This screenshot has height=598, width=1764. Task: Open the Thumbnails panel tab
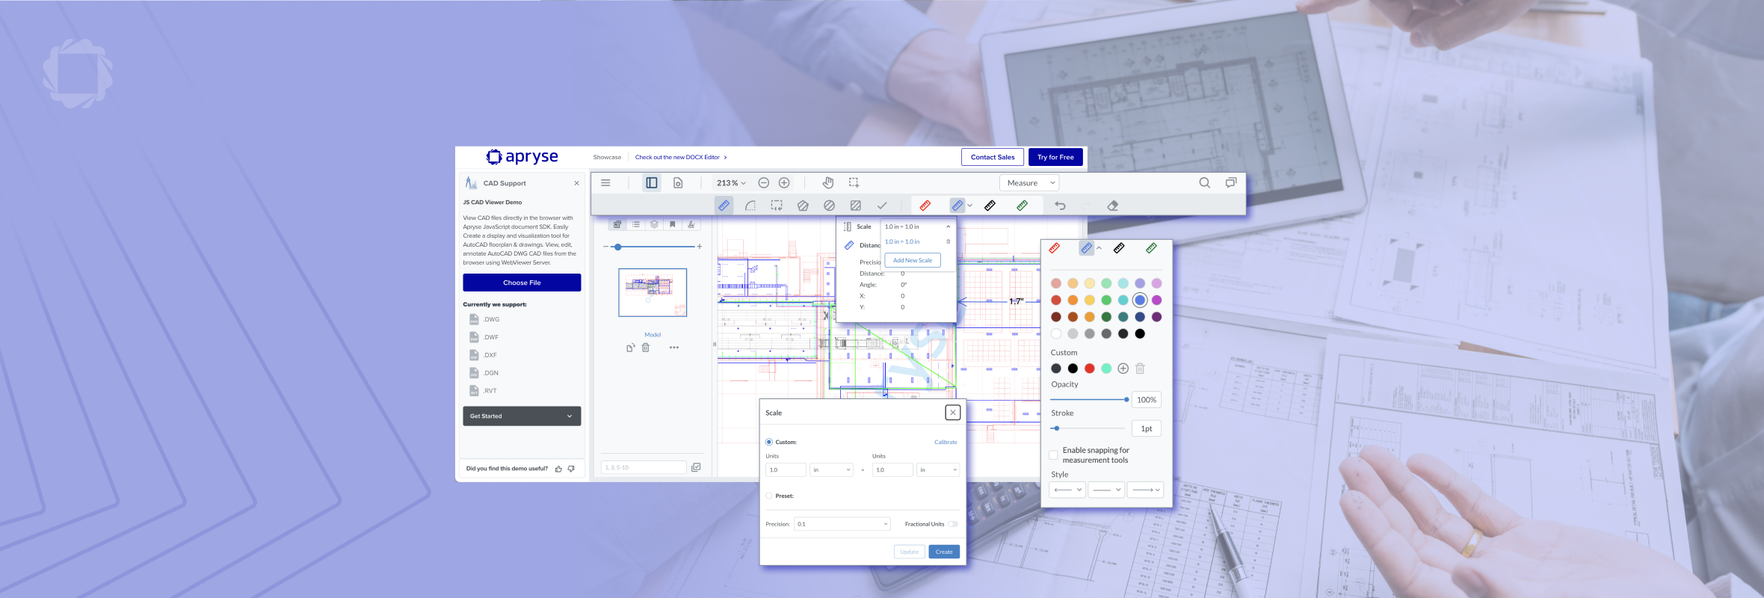coord(617,224)
